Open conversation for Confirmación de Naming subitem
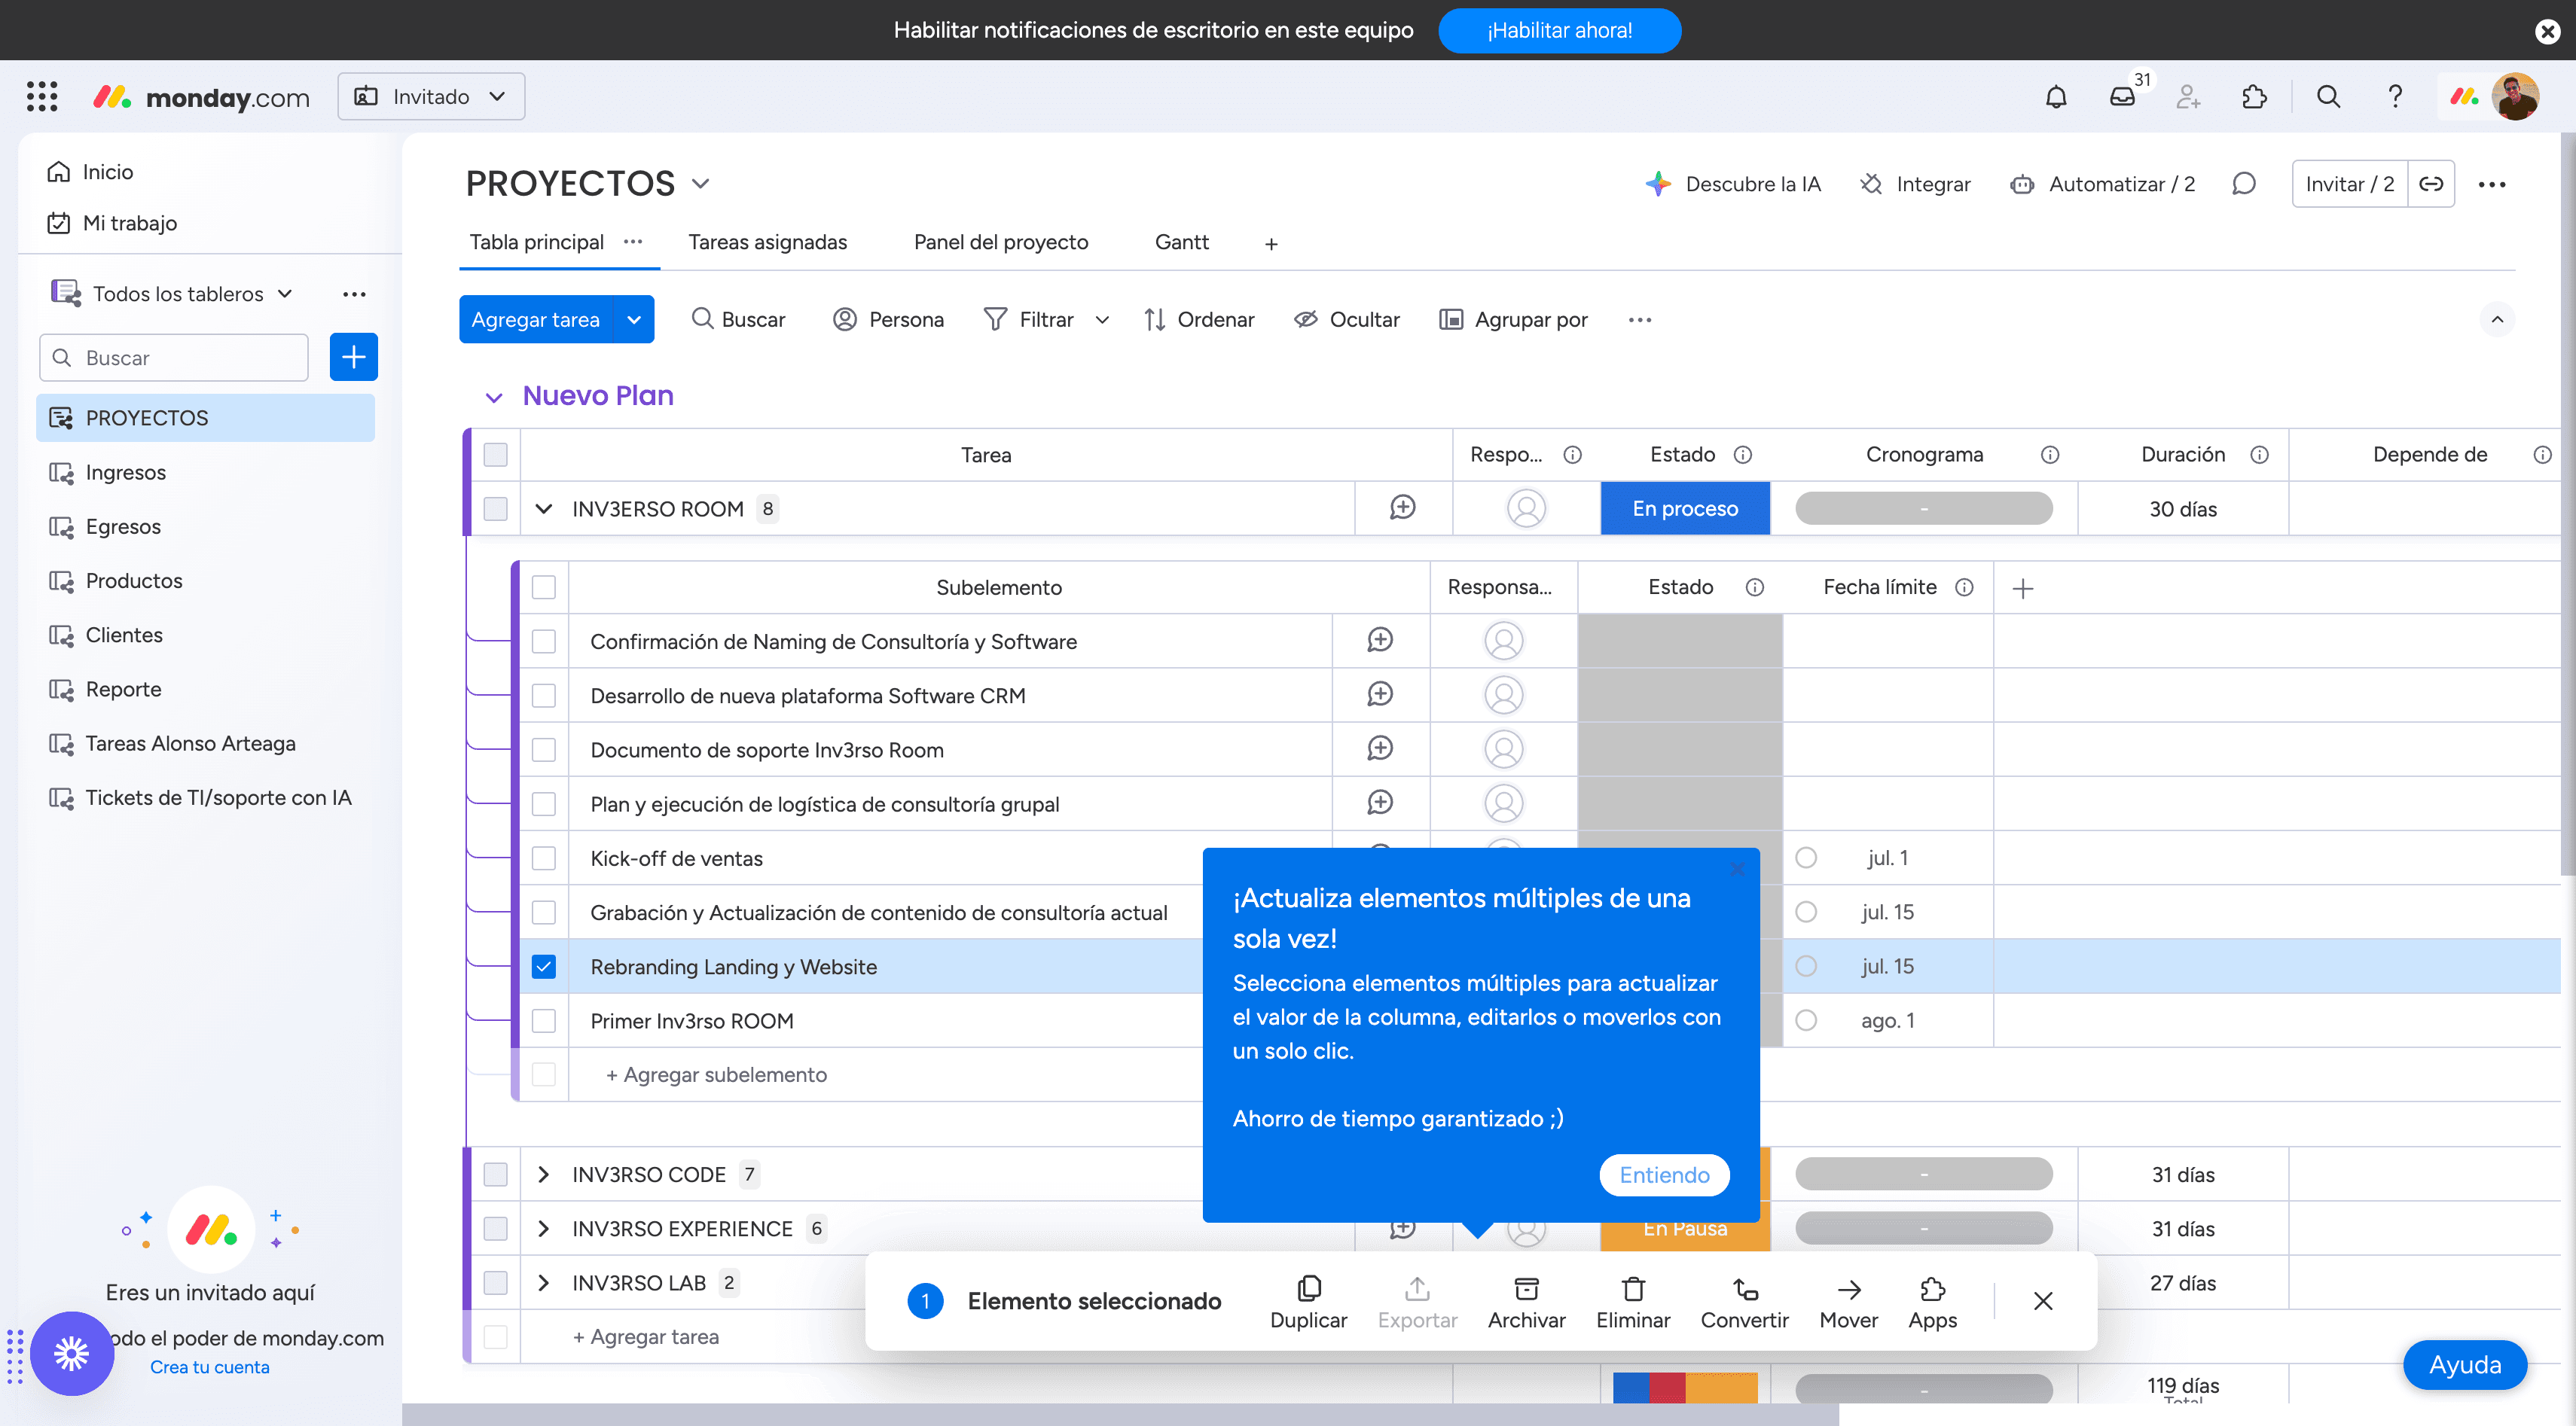The height and width of the screenshot is (1426, 2576). coord(1380,641)
